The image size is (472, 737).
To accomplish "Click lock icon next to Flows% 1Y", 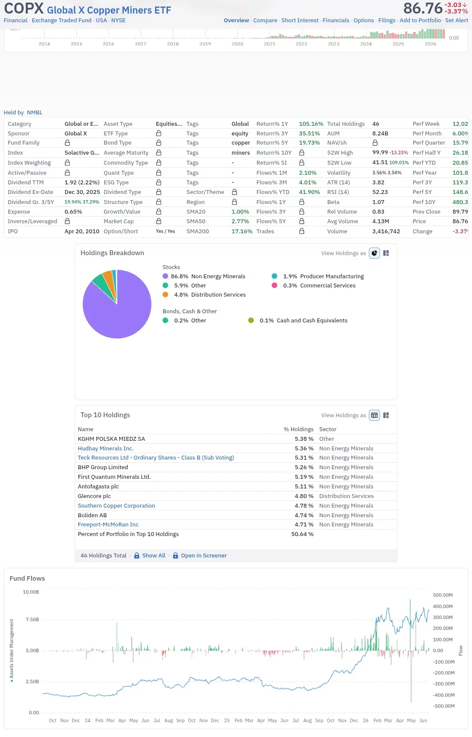I will pyautogui.click(x=302, y=202).
